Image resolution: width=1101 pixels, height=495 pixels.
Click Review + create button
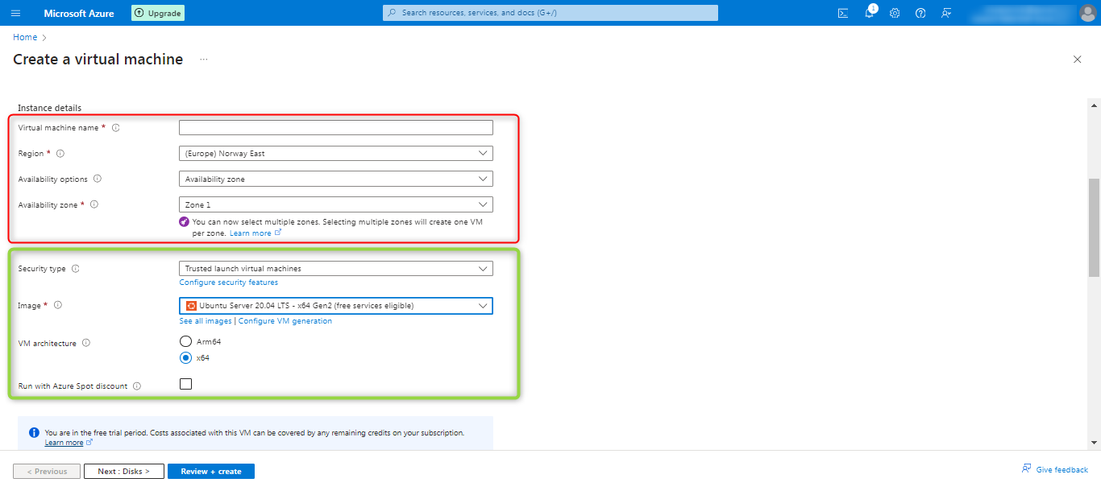pos(211,471)
